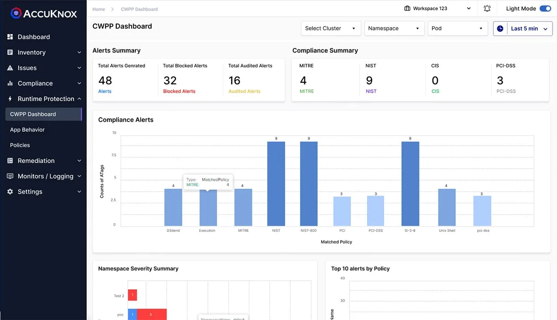Click the clock icon on time range selector

click(500, 28)
